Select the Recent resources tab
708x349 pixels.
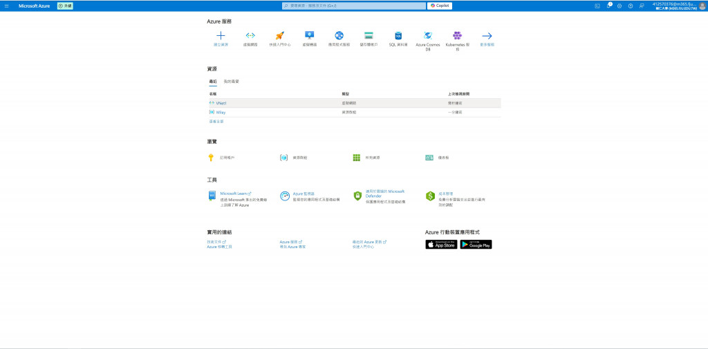point(213,82)
